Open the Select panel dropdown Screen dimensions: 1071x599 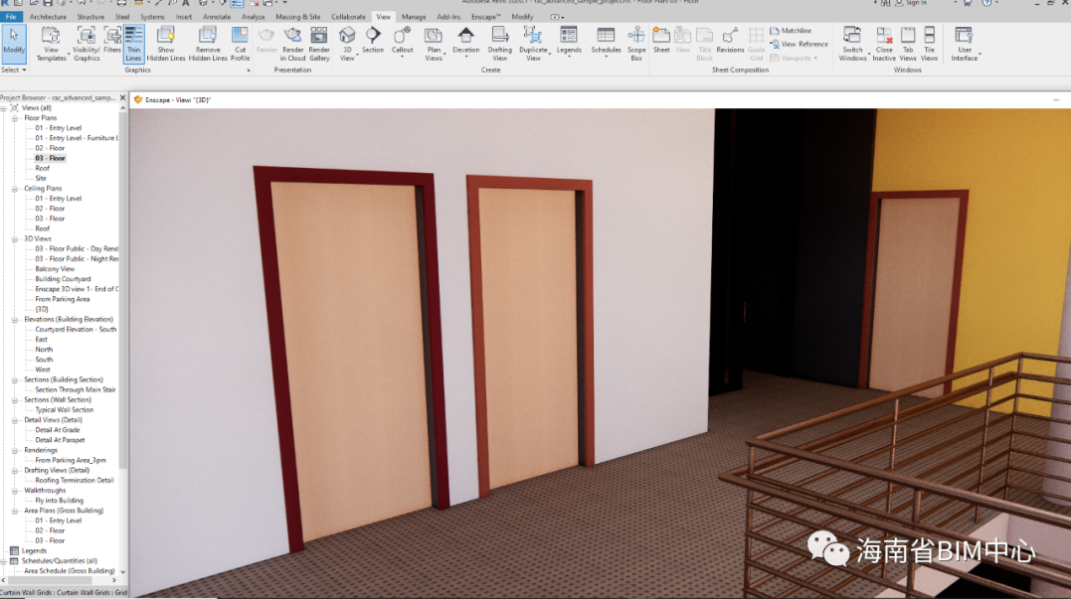coord(14,71)
